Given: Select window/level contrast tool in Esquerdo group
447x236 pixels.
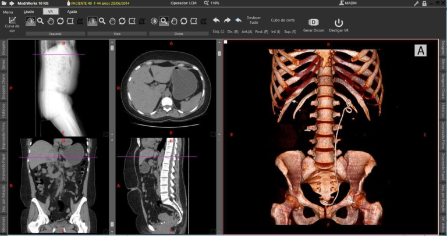Looking at the screenshot, I should click(31, 21).
